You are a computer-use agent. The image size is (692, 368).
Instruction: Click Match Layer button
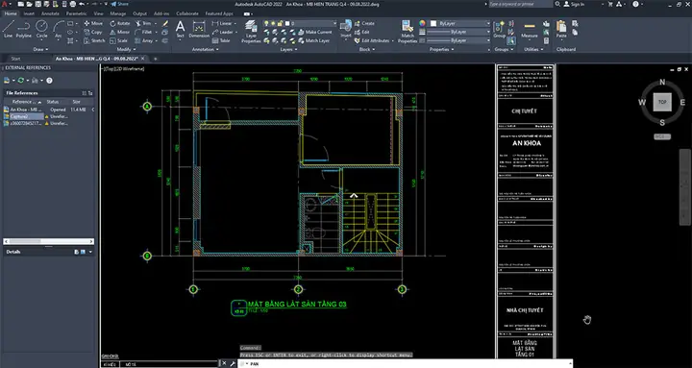[x=313, y=40]
